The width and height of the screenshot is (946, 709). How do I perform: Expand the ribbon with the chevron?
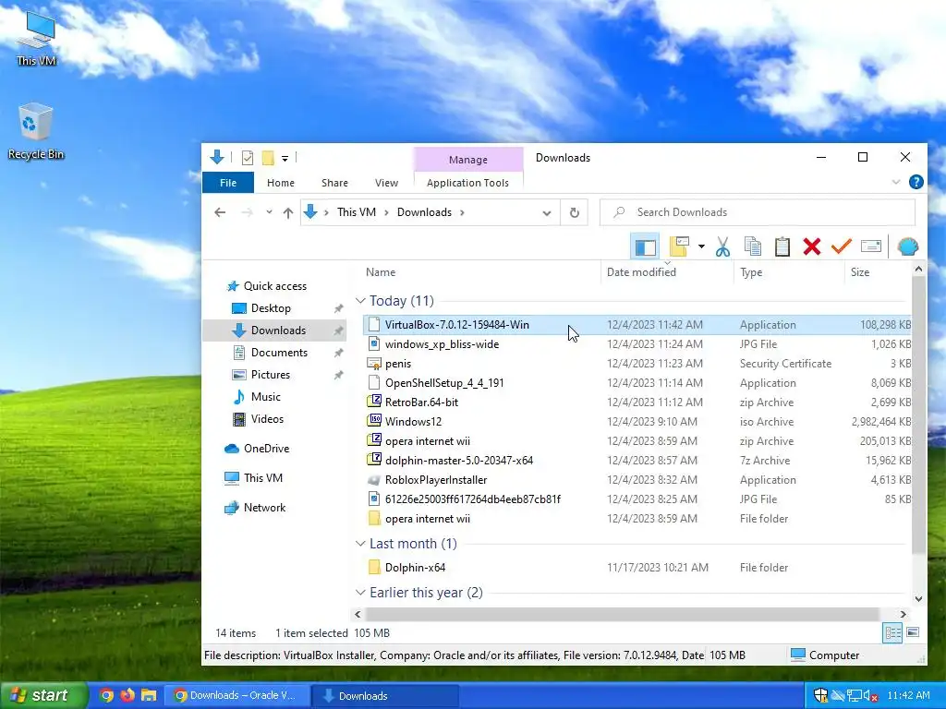[x=896, y=182]
